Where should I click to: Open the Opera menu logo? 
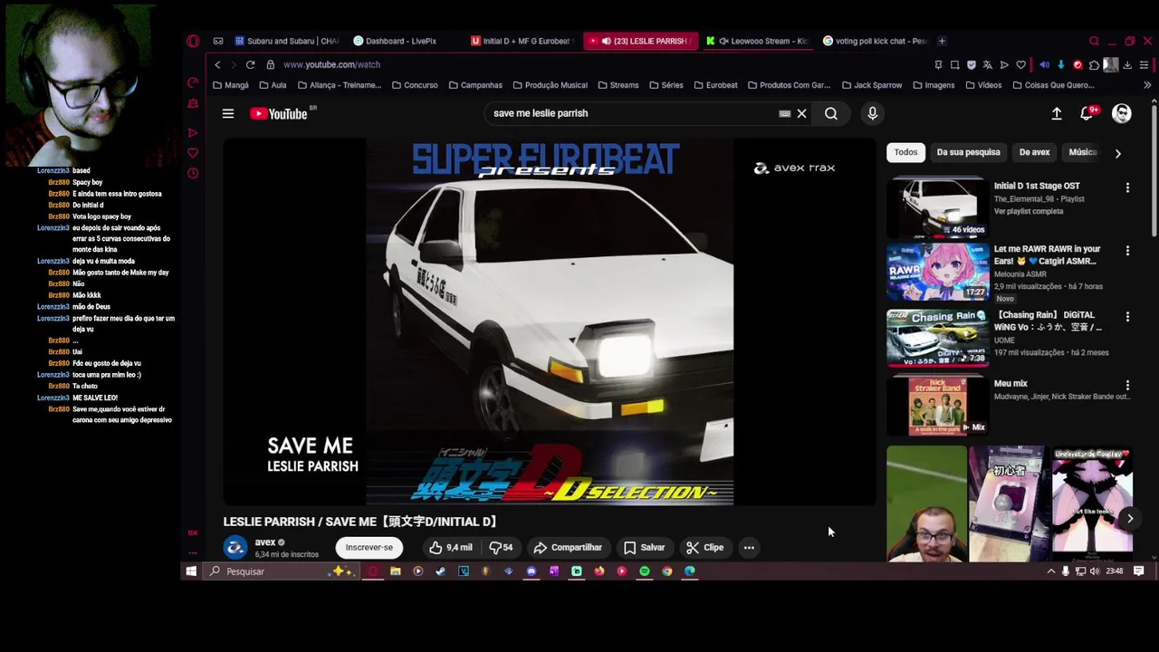(x=193, y=41)
